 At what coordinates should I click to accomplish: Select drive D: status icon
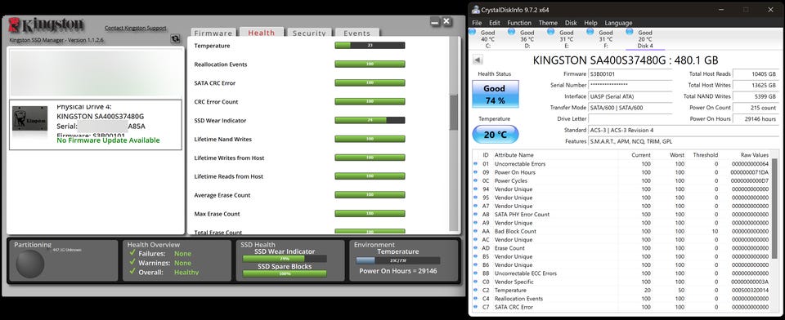[x=512, y=33]
